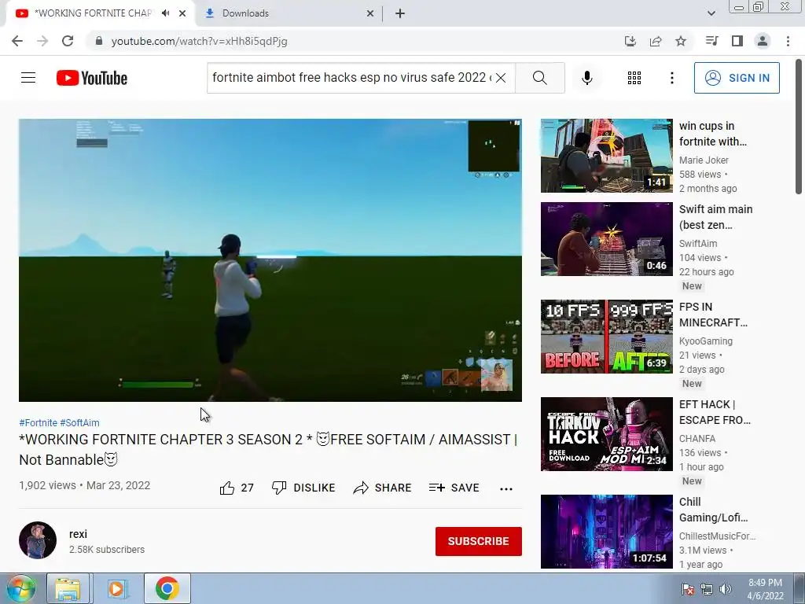Open the FPS IN MINECRAFT video thumbnail

(x=606, y=337)
